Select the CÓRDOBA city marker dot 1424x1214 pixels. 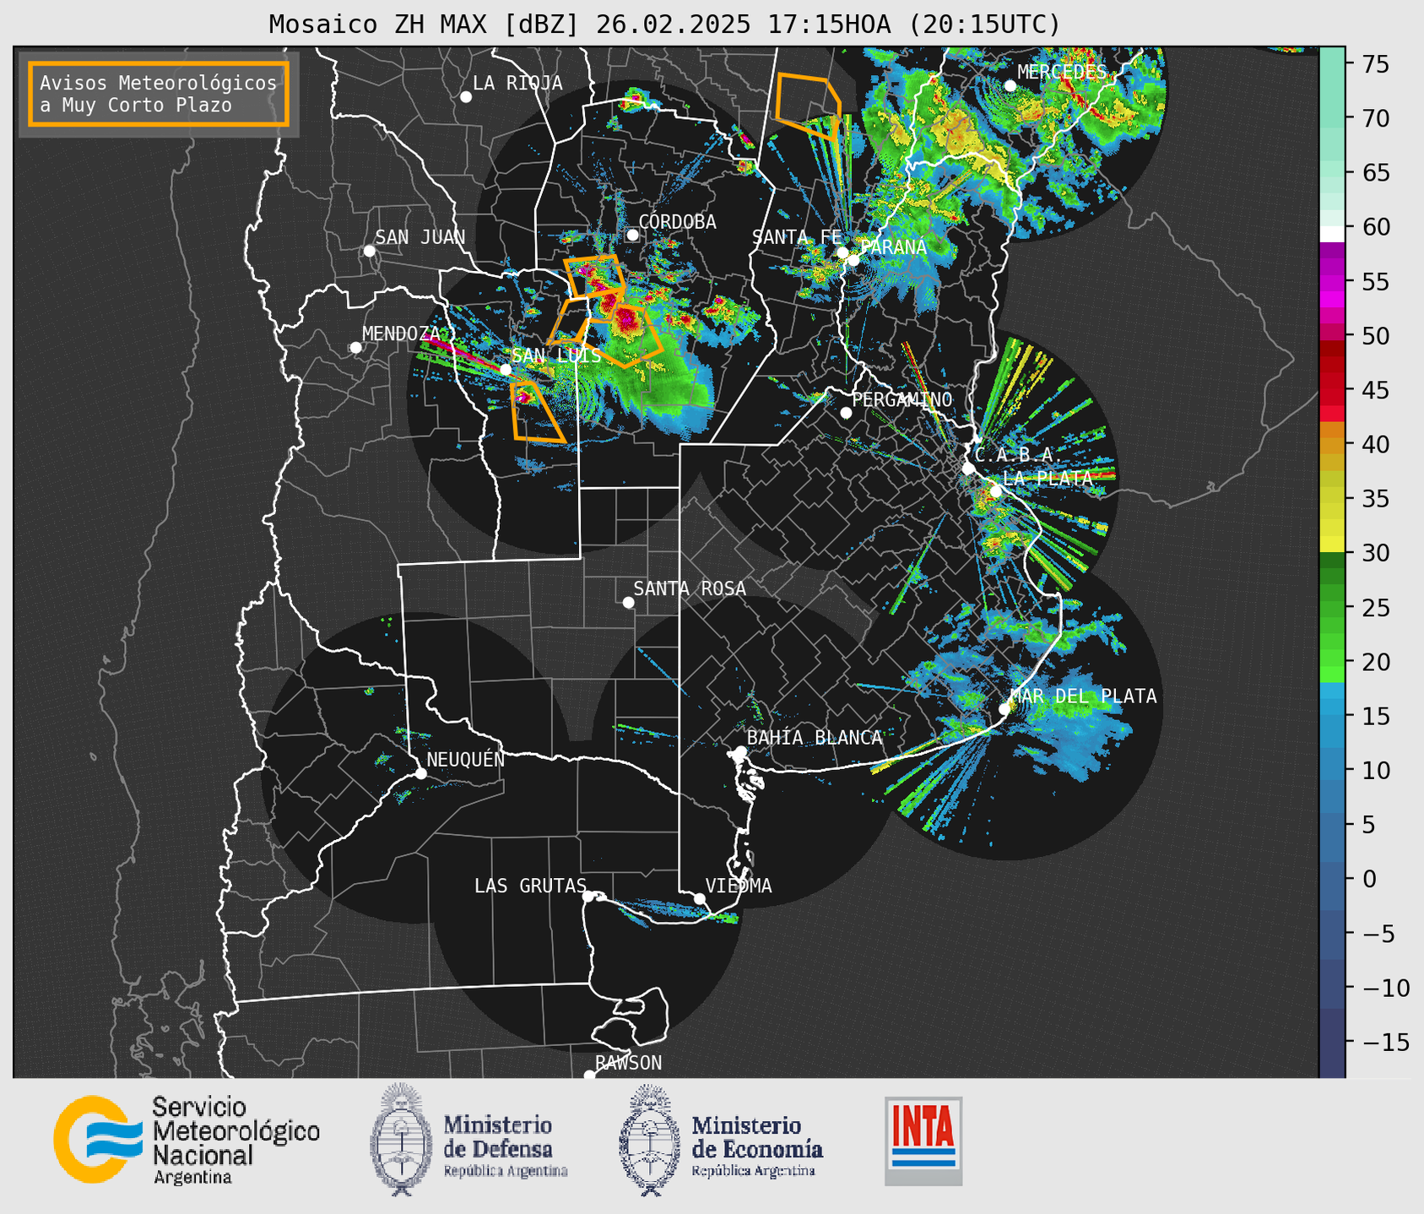click(x=632, y=235)
